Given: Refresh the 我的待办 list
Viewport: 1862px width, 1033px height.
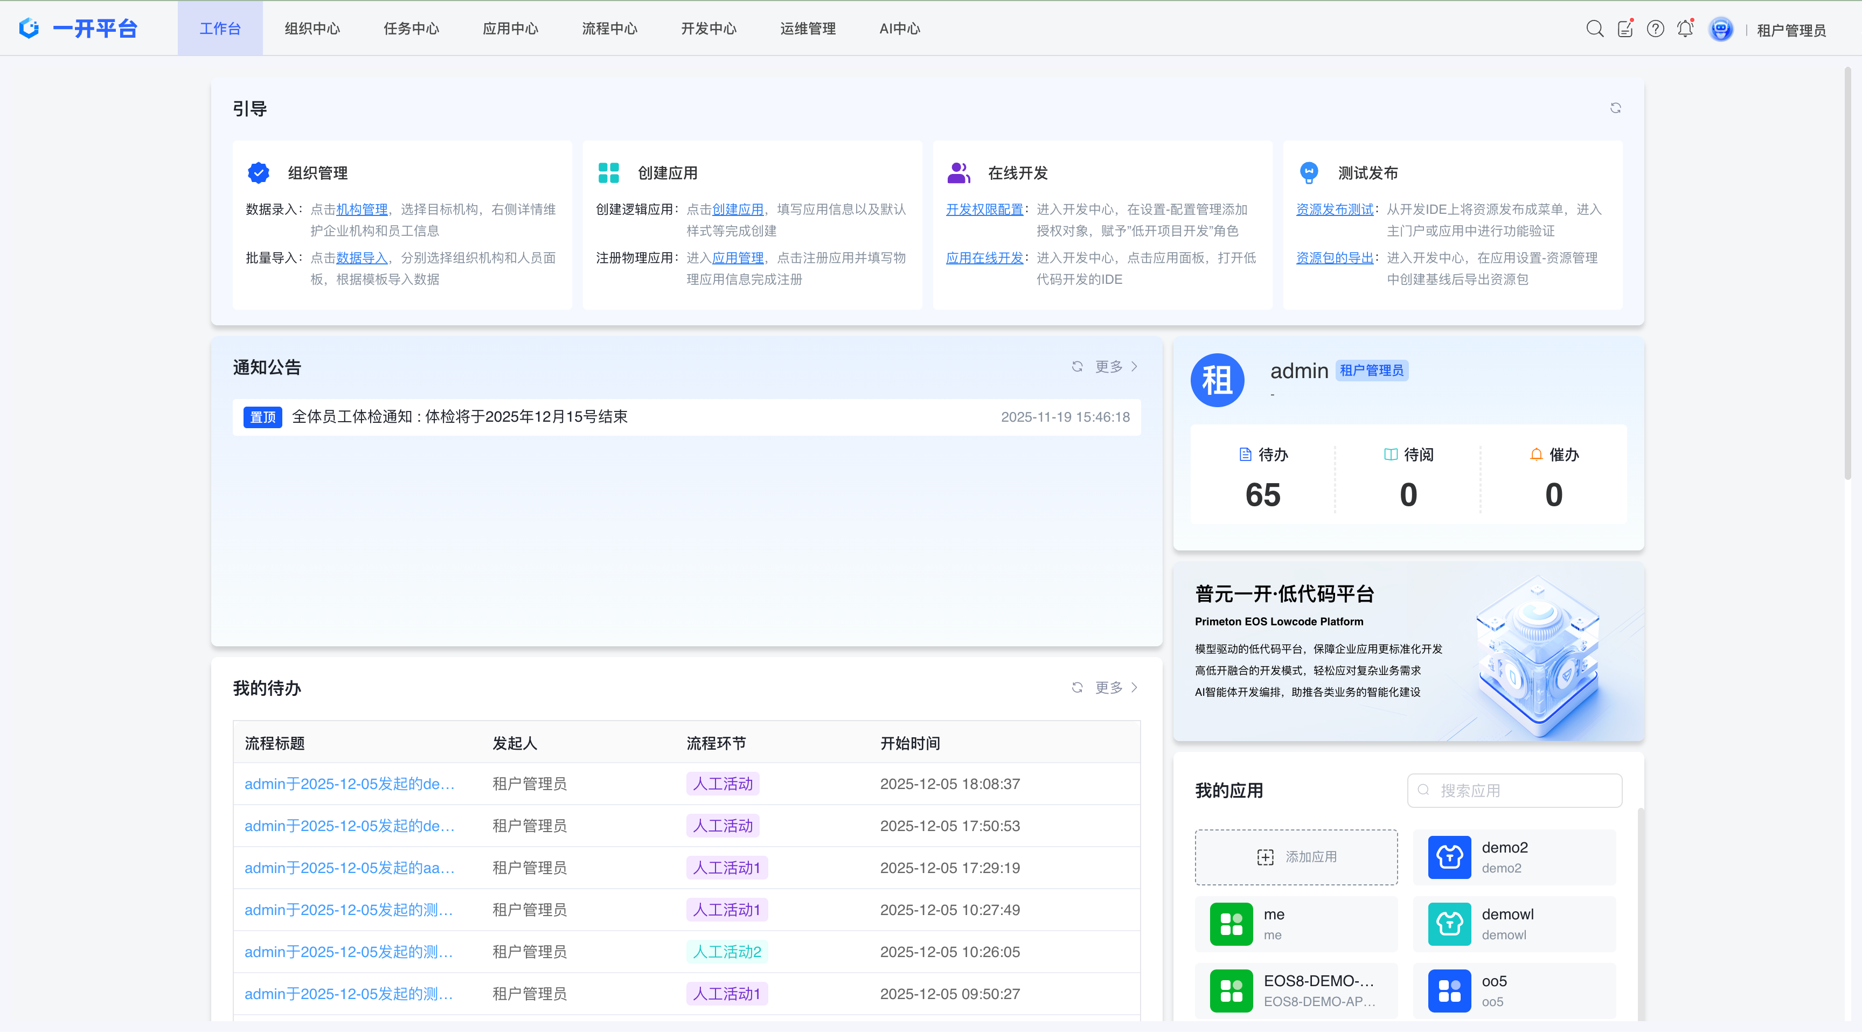Looking at the screenshot, I should coord(1078,687).
